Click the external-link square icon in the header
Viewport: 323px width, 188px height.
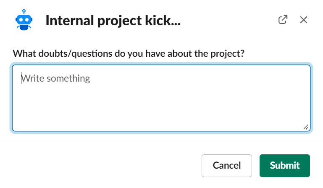(283, 20)
